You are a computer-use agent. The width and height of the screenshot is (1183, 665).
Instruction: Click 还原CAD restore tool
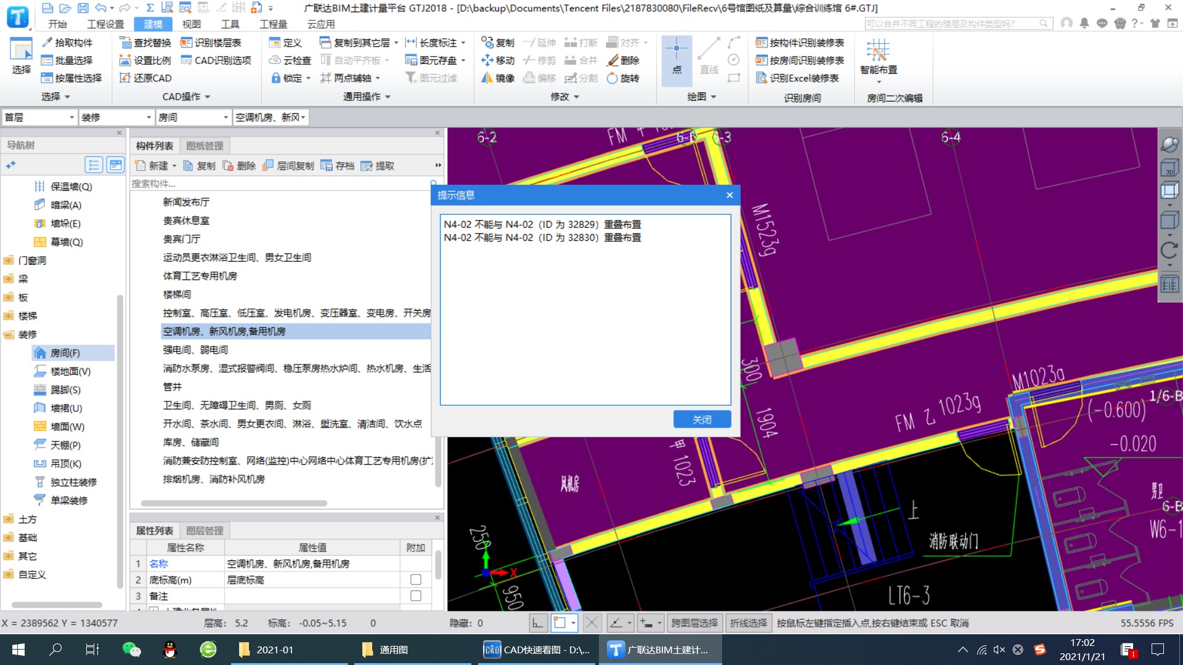146,78
